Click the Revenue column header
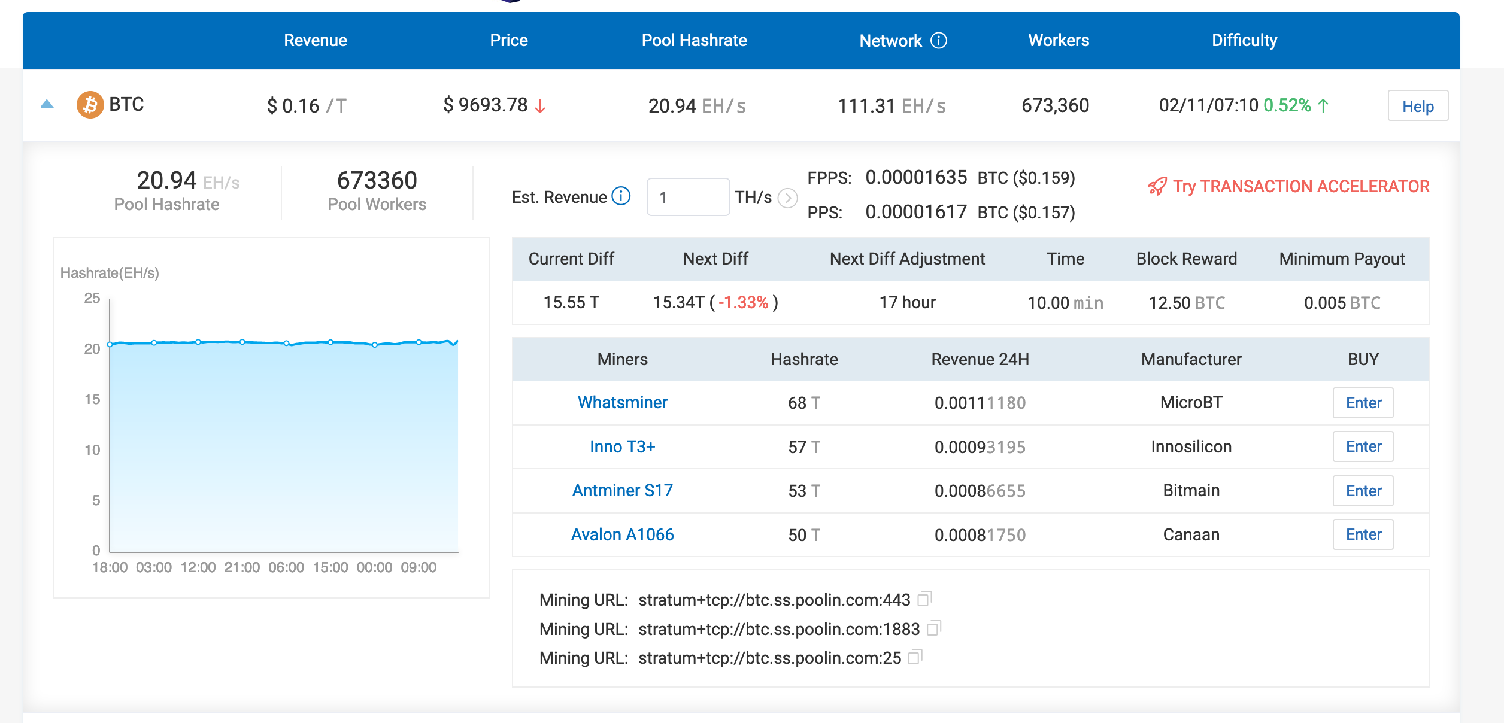The height and width of the screenshot is (723, 1504). point(316,40)
